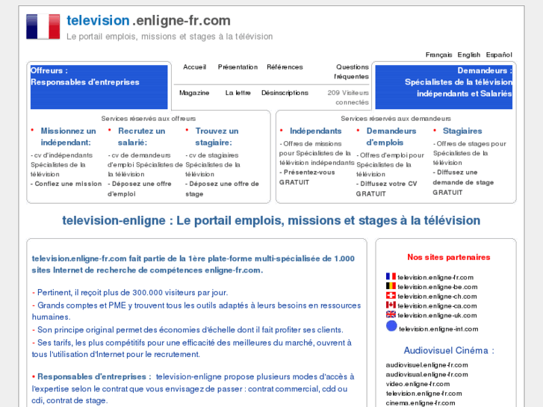Click Services réservés aux demandeurs label
The image size is (543, 407).
point(396,119)
